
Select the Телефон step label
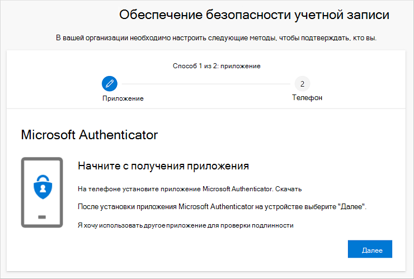pyautogui.click(x=307, y=98)
